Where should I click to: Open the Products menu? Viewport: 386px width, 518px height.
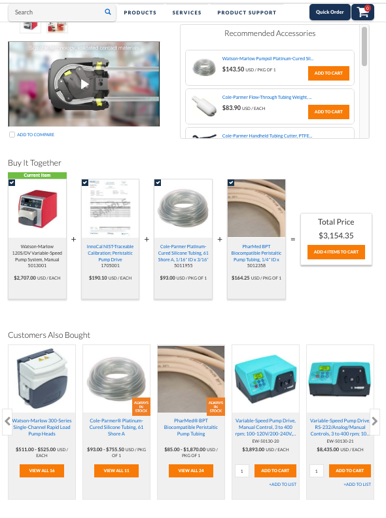(x=140, y=12)
